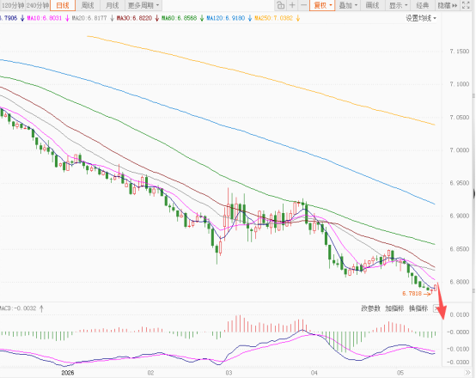Click the 画线 draw line button

pos(373,5)
